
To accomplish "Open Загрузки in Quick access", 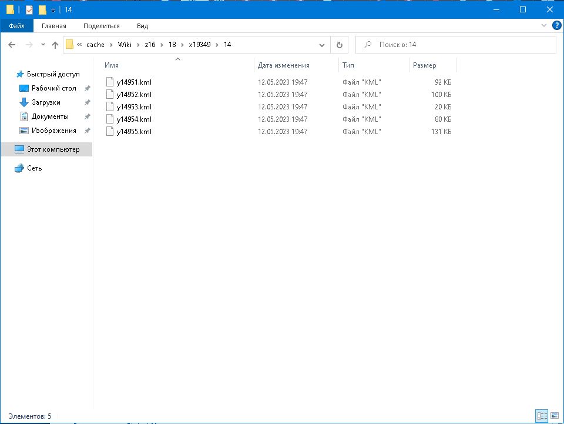I will tap(46, 102).
